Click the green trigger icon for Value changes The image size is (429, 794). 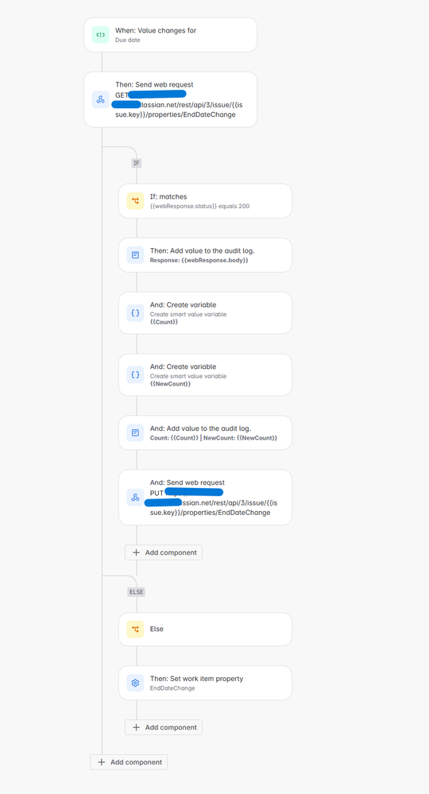click(x=100, y=35)
